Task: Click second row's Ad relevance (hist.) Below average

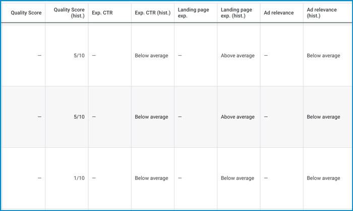Action: tap(323, 117)
